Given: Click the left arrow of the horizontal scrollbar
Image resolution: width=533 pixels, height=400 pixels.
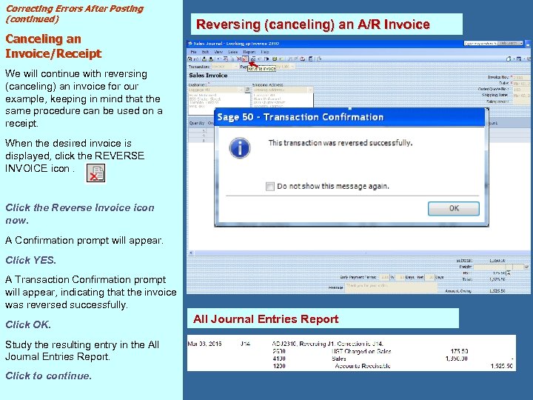Looking at the screenshot, I should [191, 253].
